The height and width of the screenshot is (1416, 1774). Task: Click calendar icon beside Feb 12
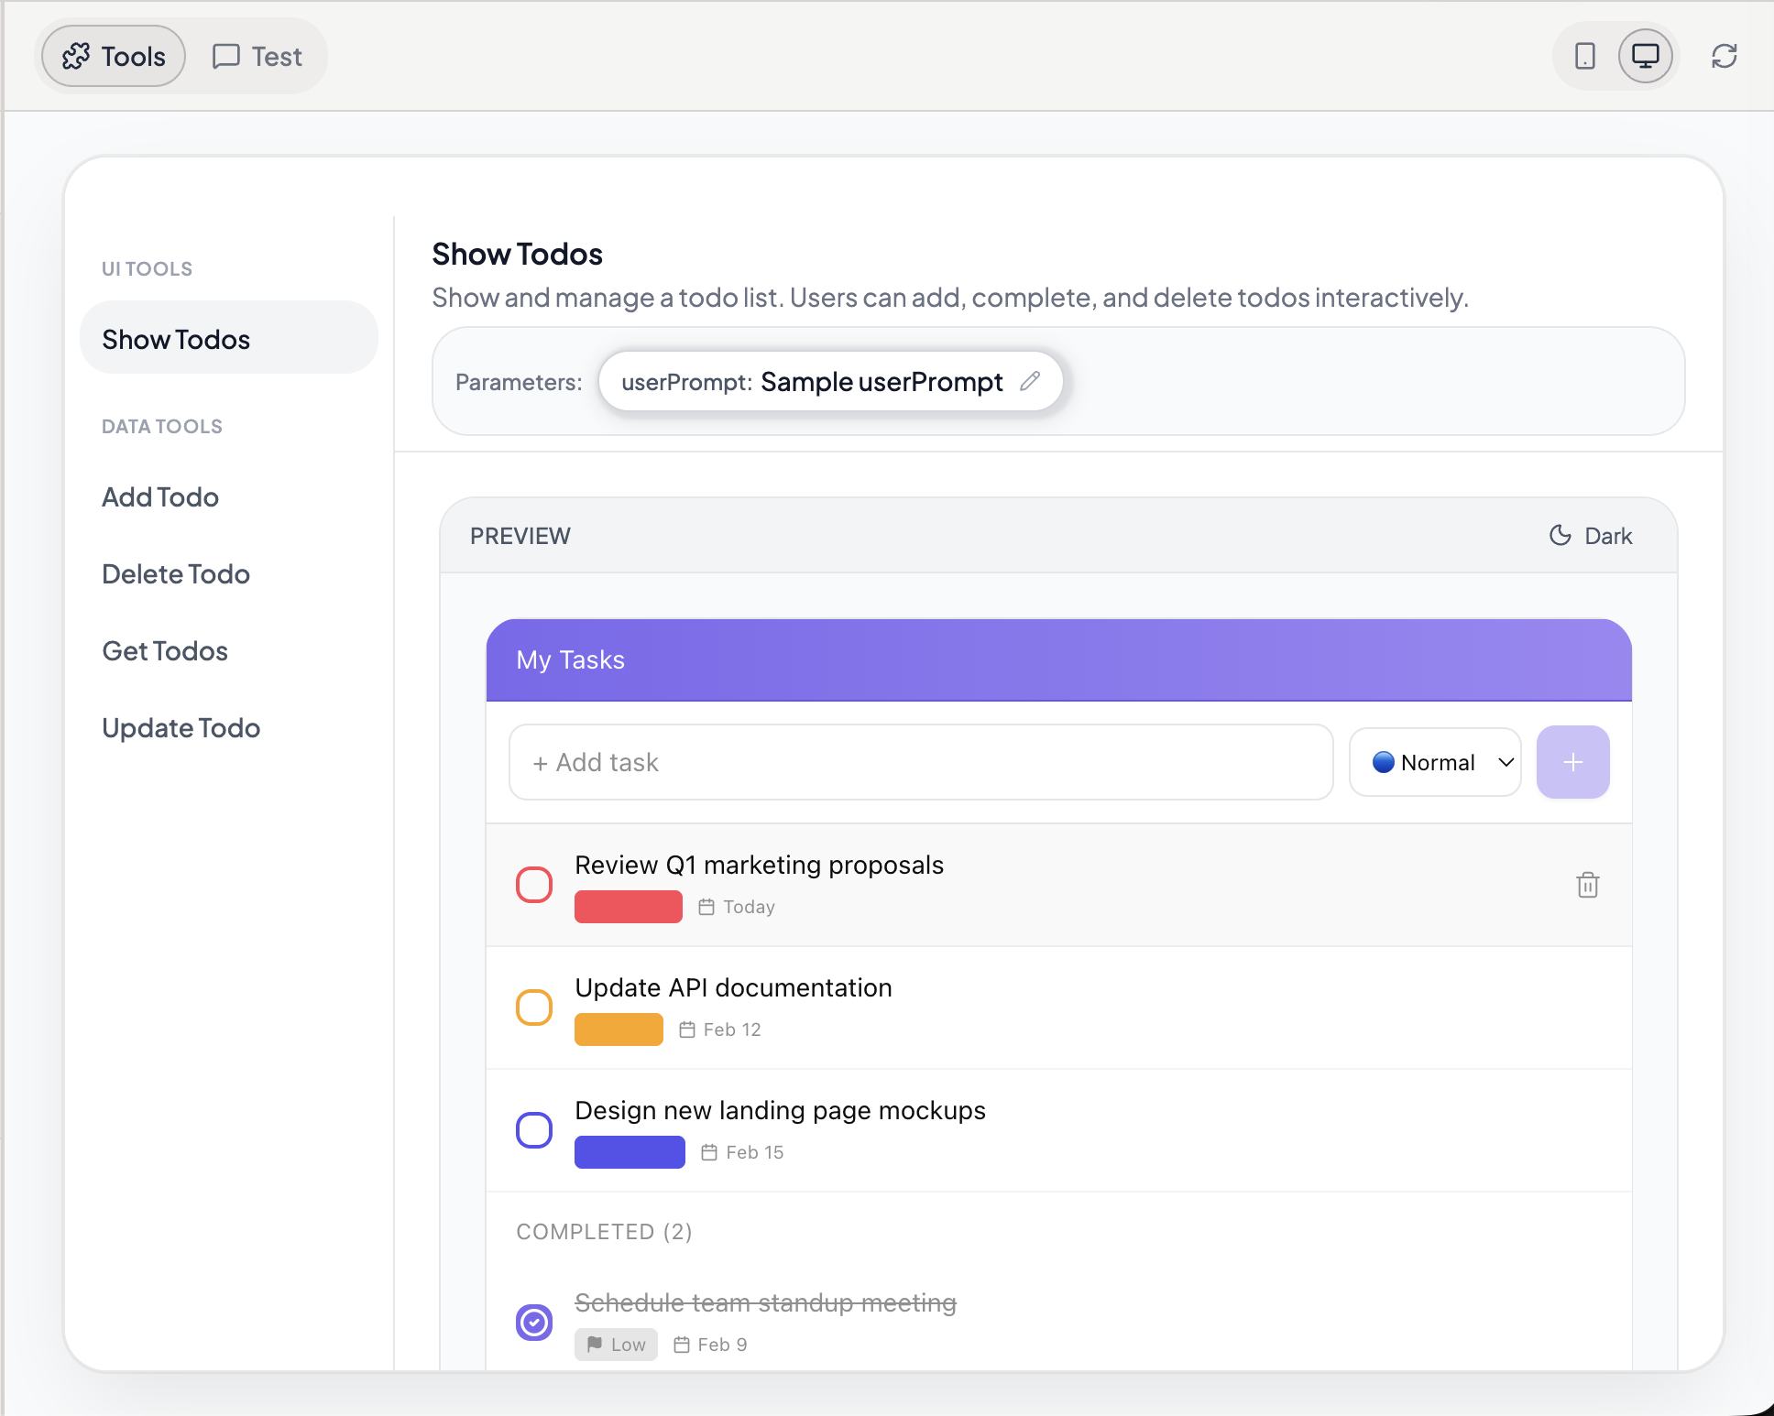[687, 1029]
